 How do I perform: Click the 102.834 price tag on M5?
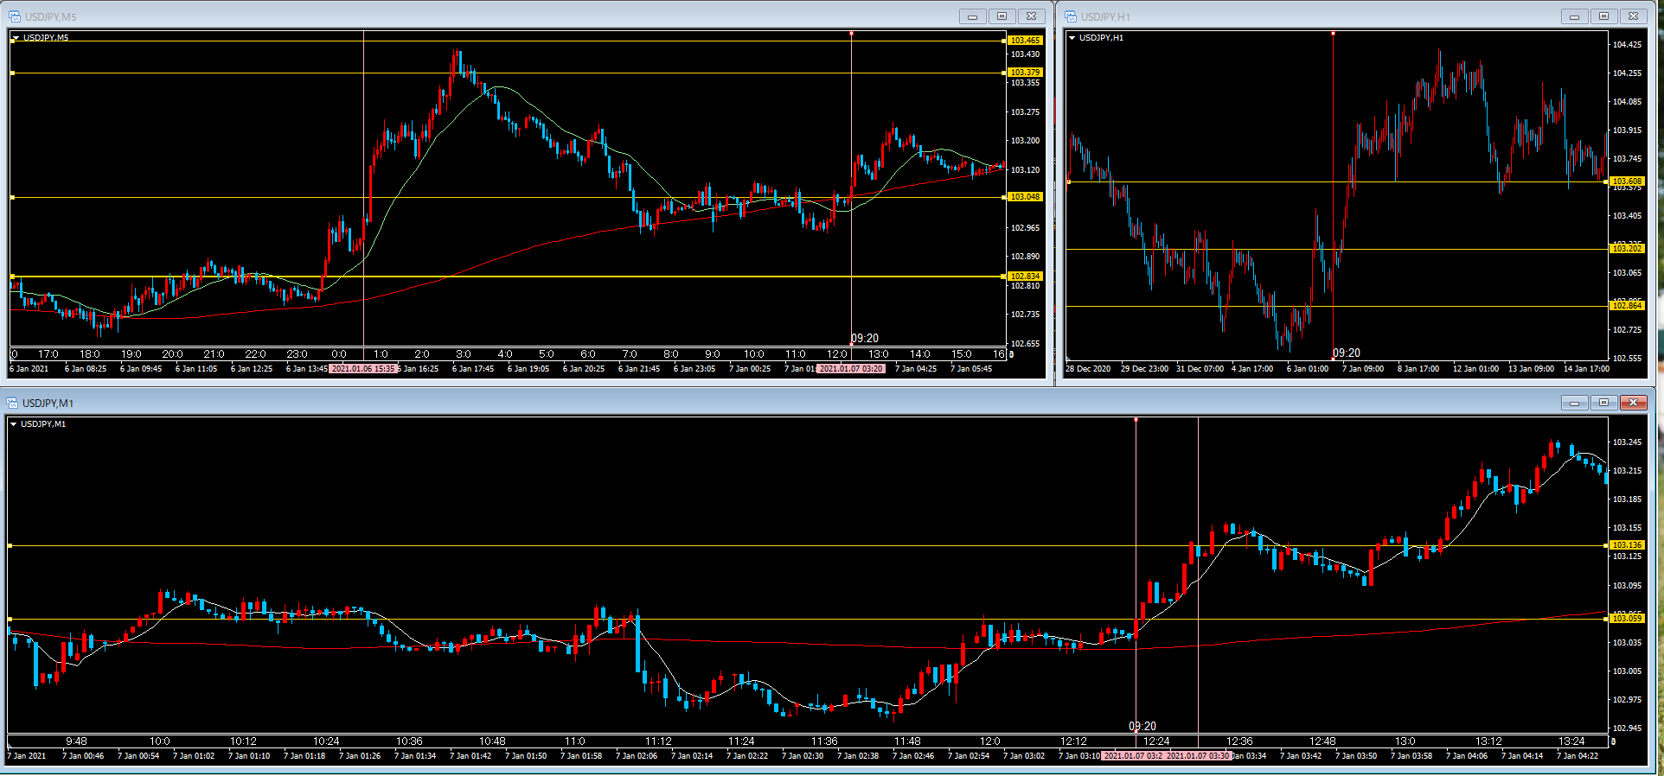[1025, 277]
